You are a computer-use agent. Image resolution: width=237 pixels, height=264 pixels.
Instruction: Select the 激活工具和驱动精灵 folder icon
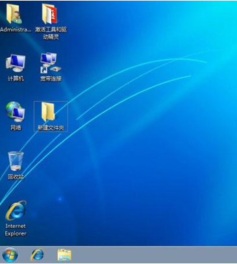[x=49, y=14]
